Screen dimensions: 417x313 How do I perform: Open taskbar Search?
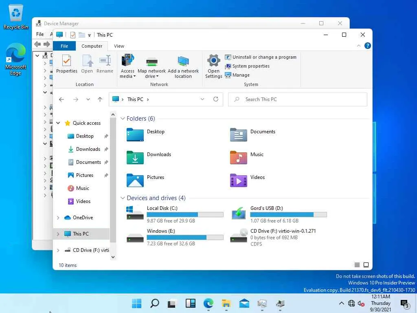154,303
